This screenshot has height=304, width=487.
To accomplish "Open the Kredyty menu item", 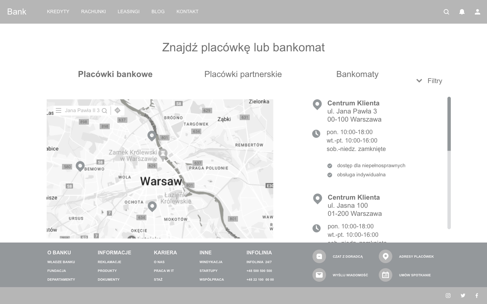I will click(58, 11).
